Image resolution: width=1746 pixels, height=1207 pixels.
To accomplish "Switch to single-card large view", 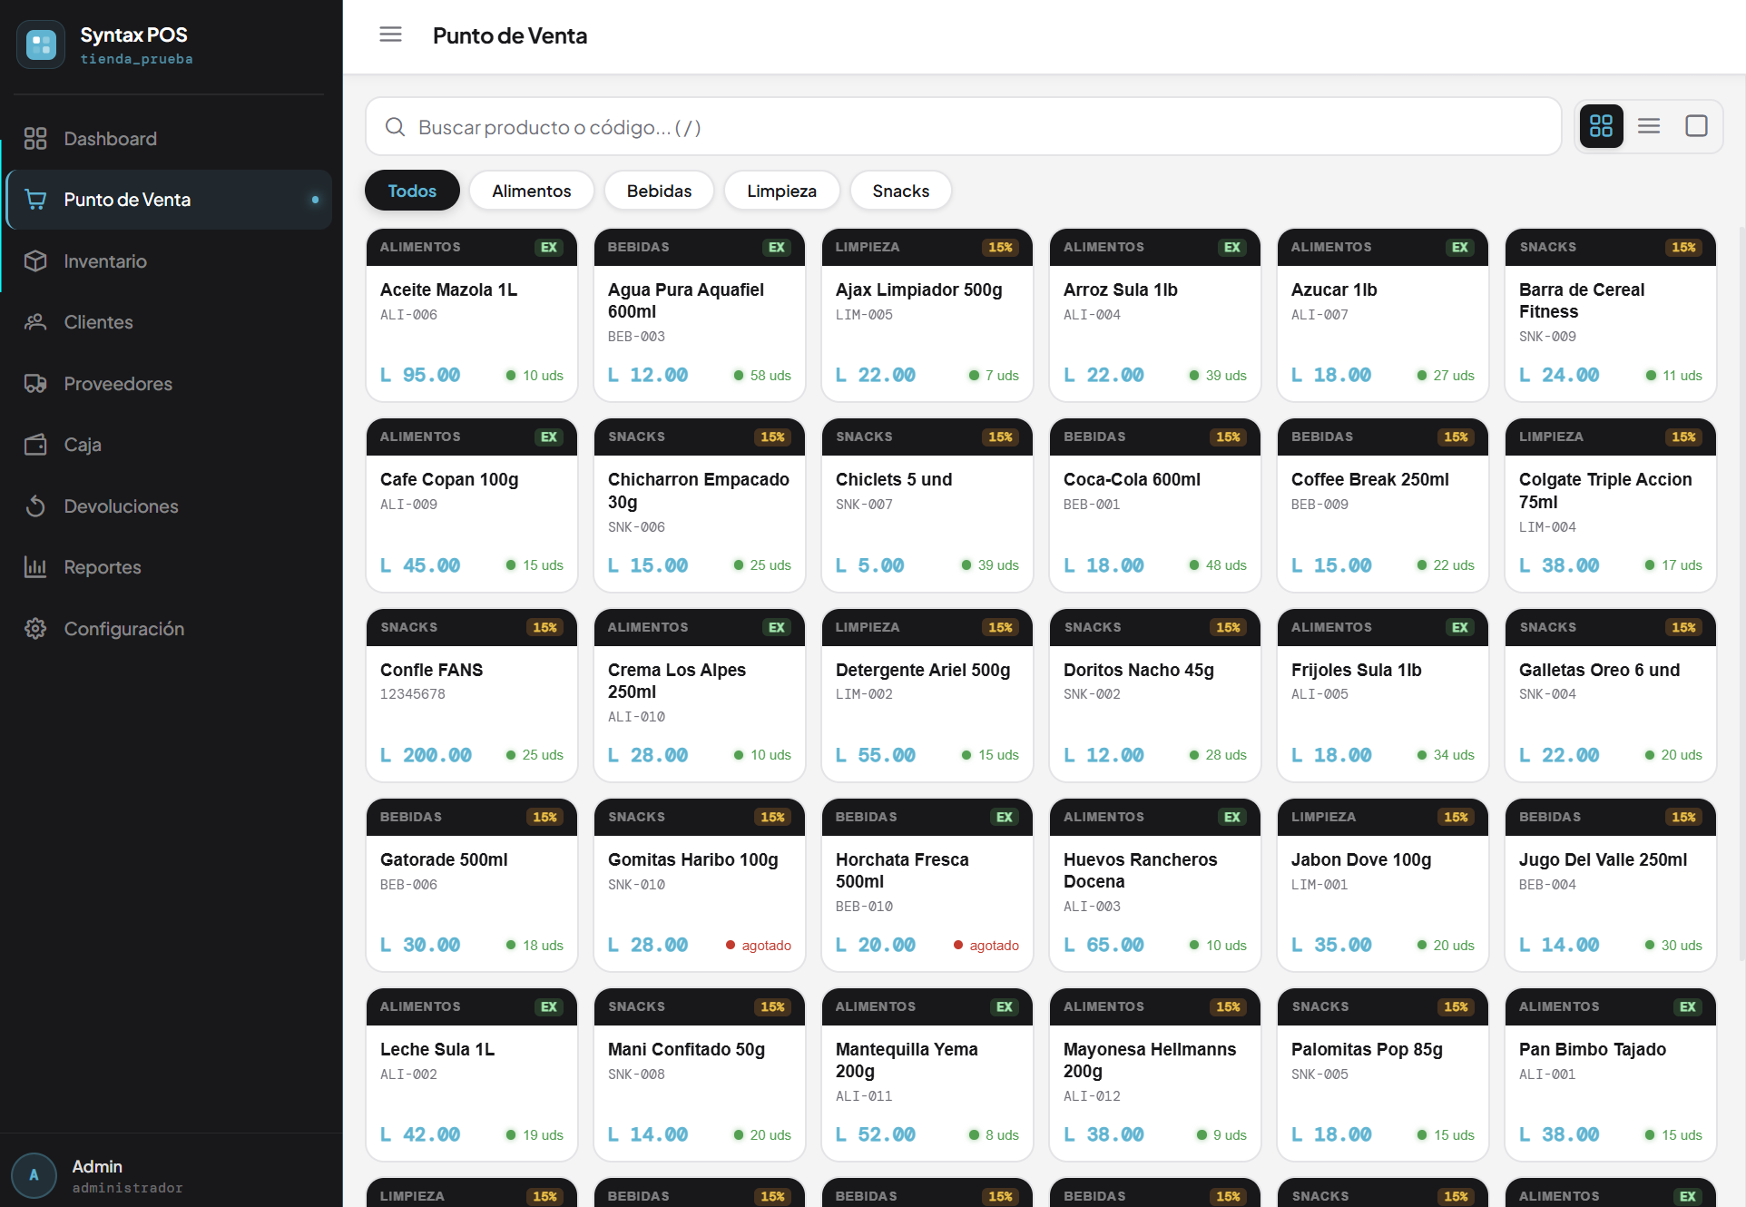I will point(1696,126).
